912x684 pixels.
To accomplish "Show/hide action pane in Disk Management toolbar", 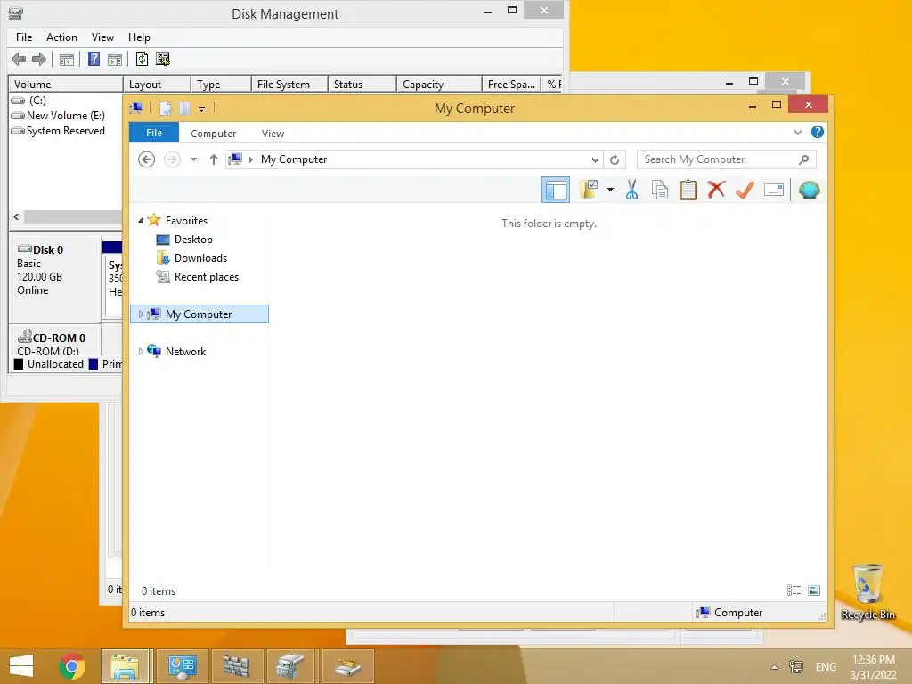I will tap(115, 59).
